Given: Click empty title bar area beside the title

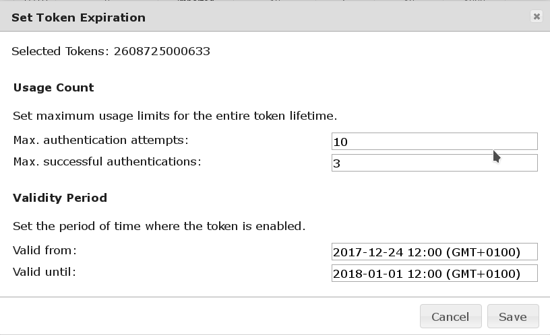Looking at the screenshot, I should point(337,17).
